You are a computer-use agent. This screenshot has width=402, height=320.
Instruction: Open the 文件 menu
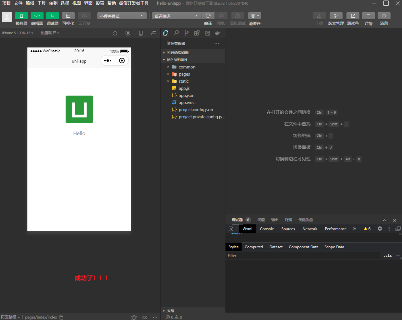pyautogui.click(x=18, y=3)
